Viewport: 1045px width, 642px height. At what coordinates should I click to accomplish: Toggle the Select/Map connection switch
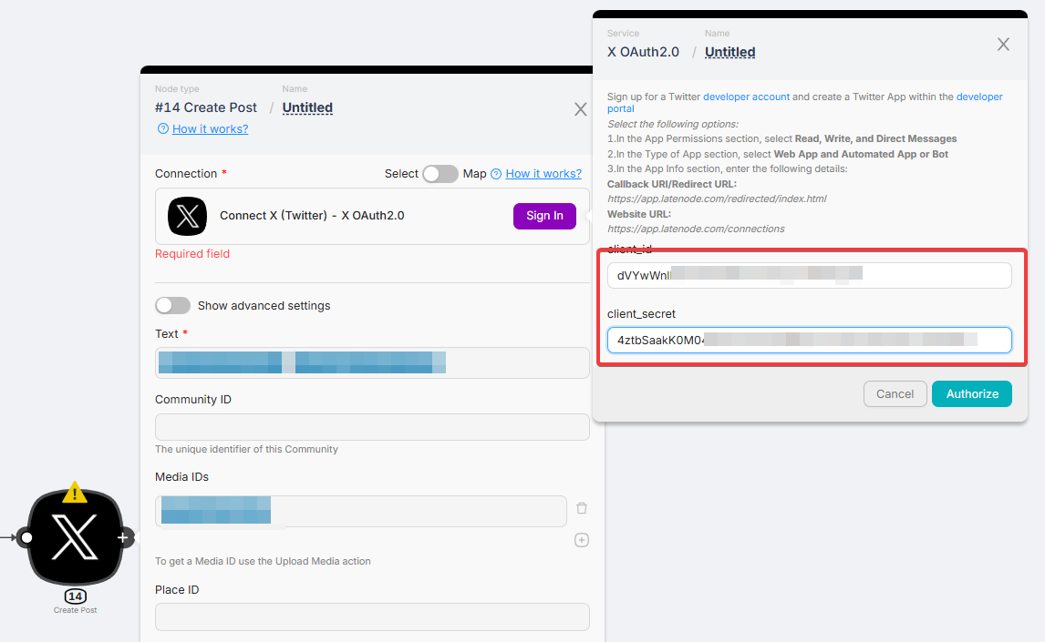[x=440, y=174]
